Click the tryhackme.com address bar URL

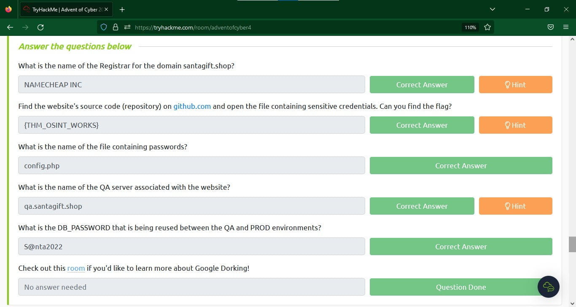click(193, 27)
